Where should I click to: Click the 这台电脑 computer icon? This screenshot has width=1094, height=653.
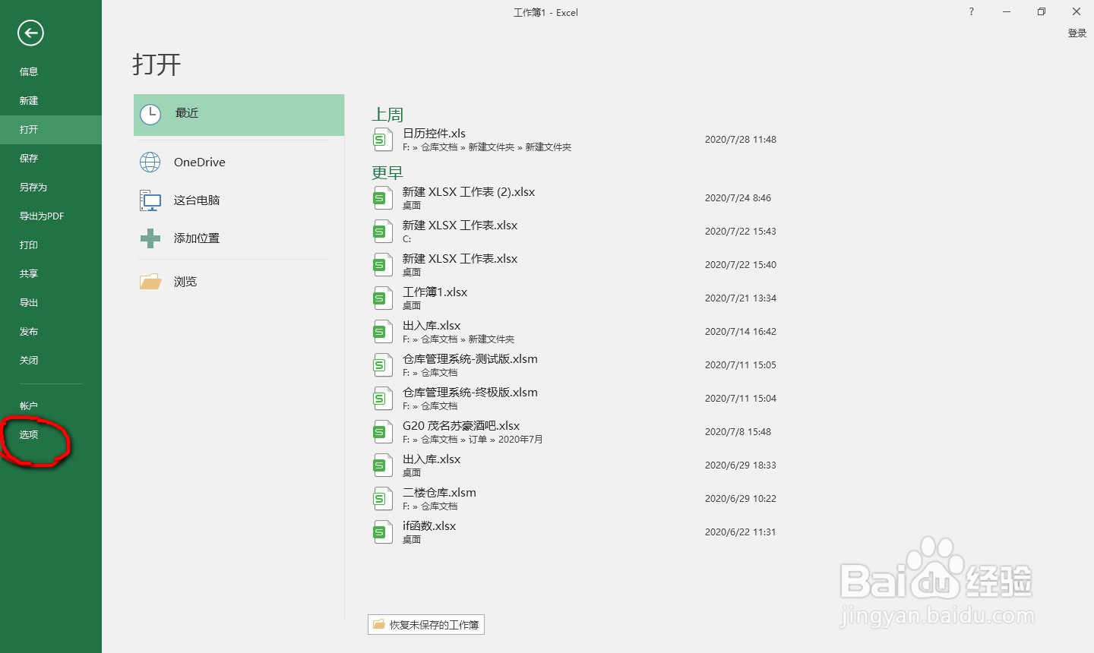coord(150,200)
